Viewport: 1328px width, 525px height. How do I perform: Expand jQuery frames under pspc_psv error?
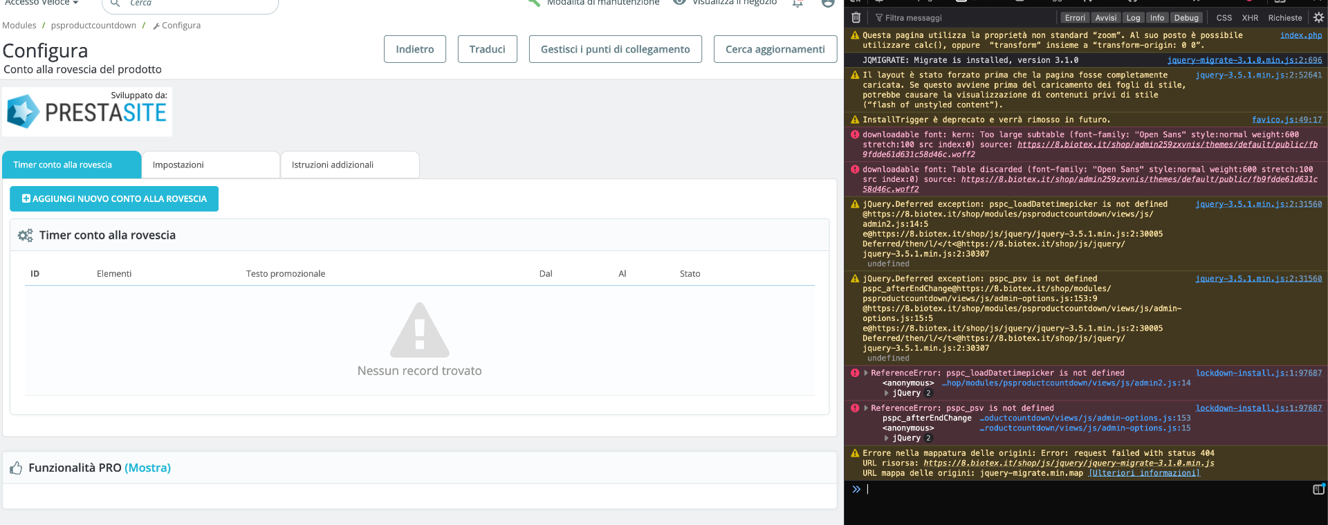[x=887, y=438]
